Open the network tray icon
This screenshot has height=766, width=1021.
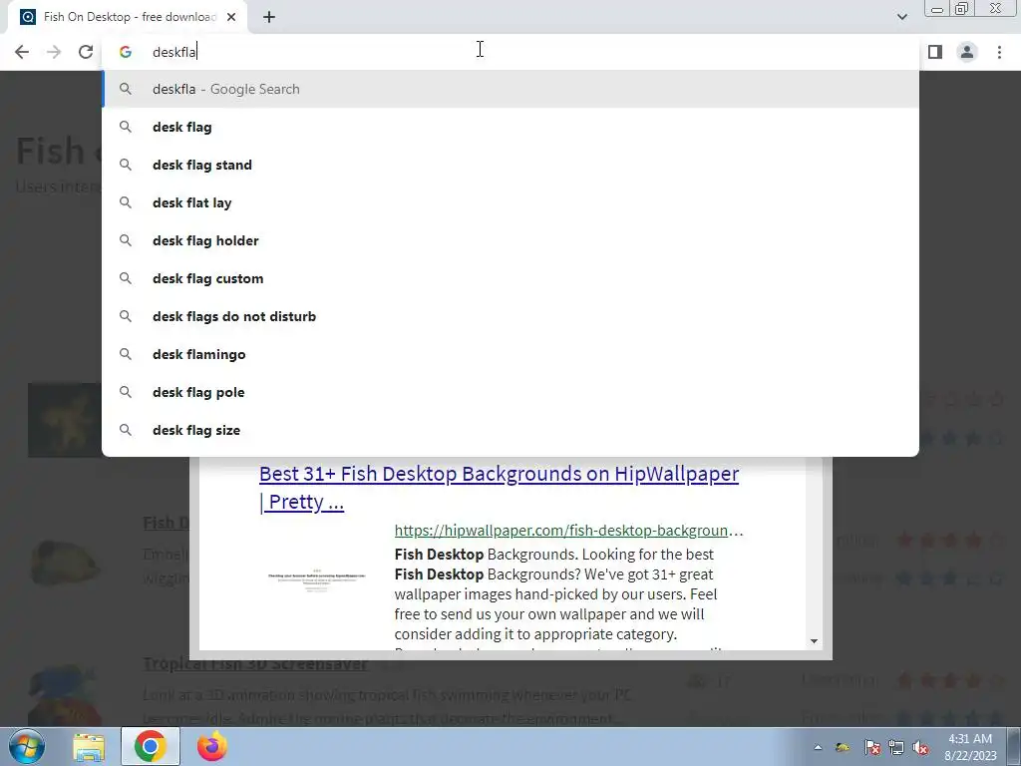(896, 748)
